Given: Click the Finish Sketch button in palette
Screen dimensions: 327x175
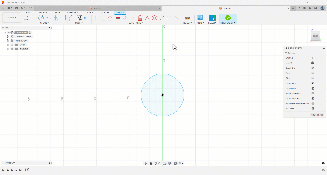Looking at the screenshot, I should tap(317, 115).
